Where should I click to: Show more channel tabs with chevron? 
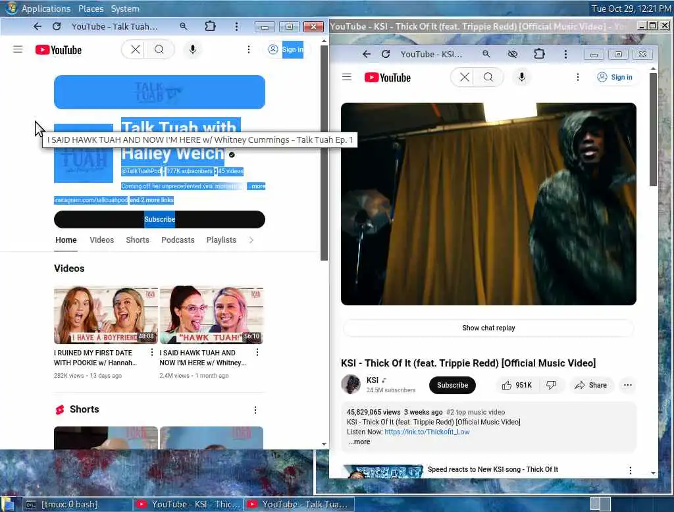251,240
